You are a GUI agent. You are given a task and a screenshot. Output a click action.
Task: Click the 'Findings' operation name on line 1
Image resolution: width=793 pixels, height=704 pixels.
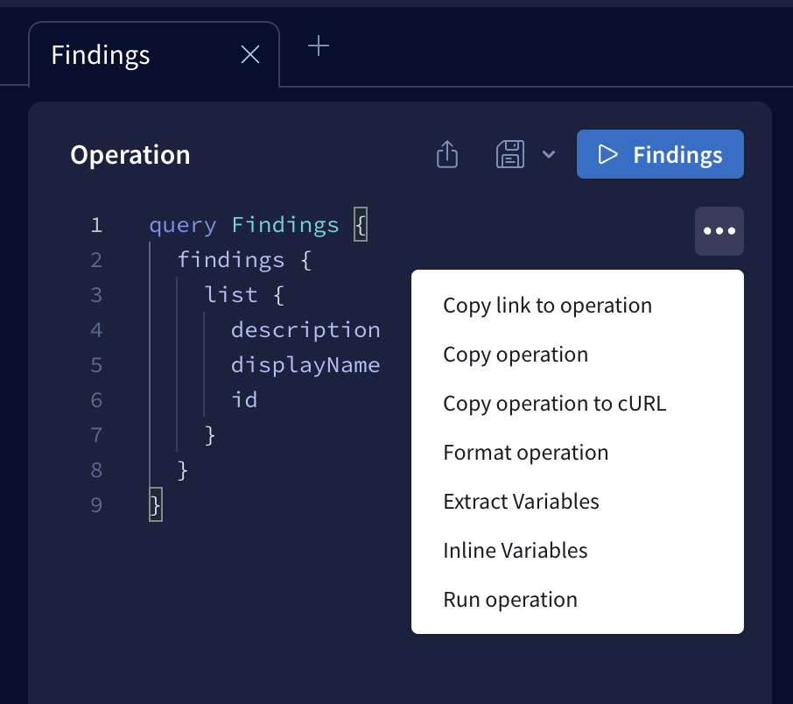[285, 225]
